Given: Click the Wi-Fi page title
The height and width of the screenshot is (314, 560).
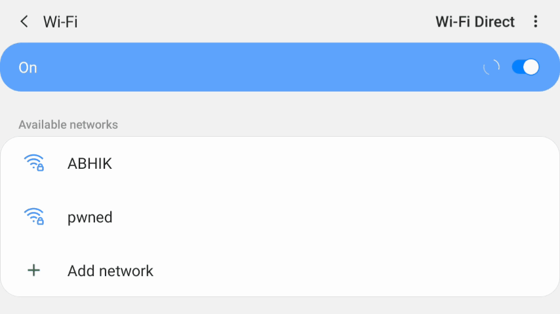Looking at the screenshot, I should [60, 22].
